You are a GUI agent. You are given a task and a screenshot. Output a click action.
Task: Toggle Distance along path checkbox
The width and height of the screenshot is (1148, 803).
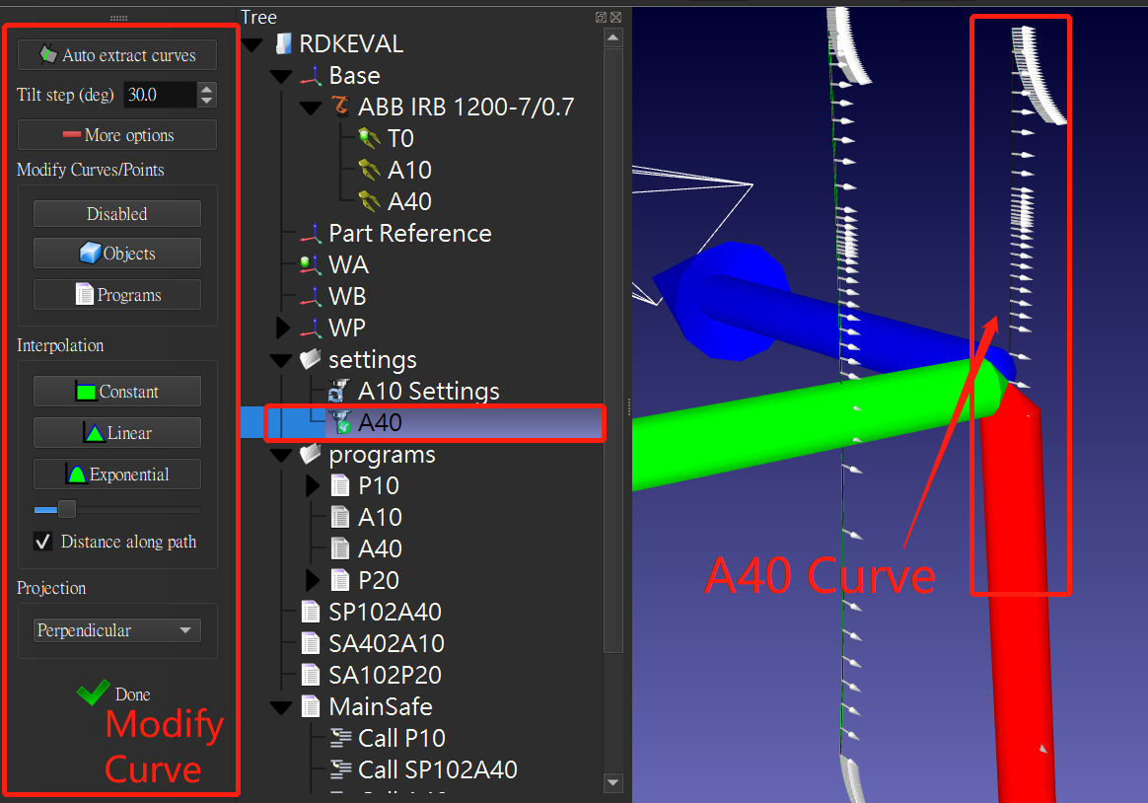[42, 542]
